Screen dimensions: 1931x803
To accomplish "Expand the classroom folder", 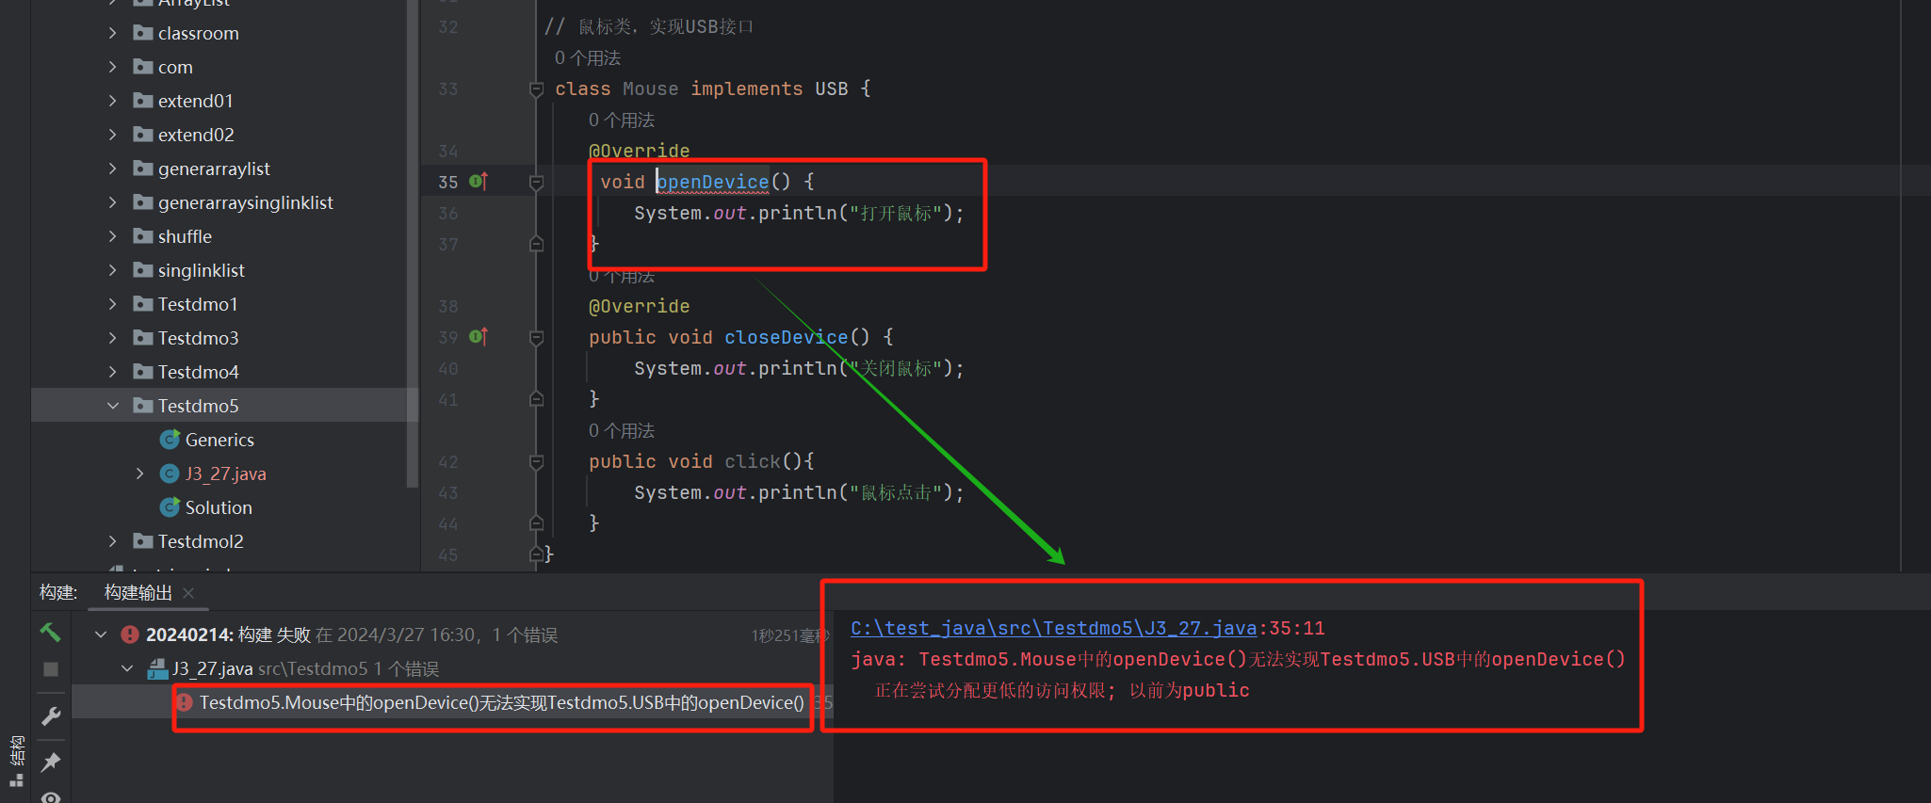I will click(113, 33).
